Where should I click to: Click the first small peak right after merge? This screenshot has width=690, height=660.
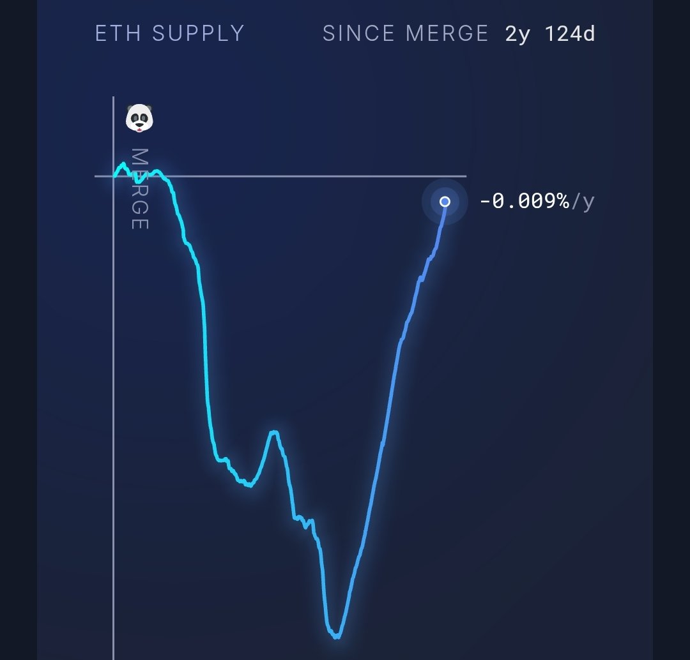123,165
